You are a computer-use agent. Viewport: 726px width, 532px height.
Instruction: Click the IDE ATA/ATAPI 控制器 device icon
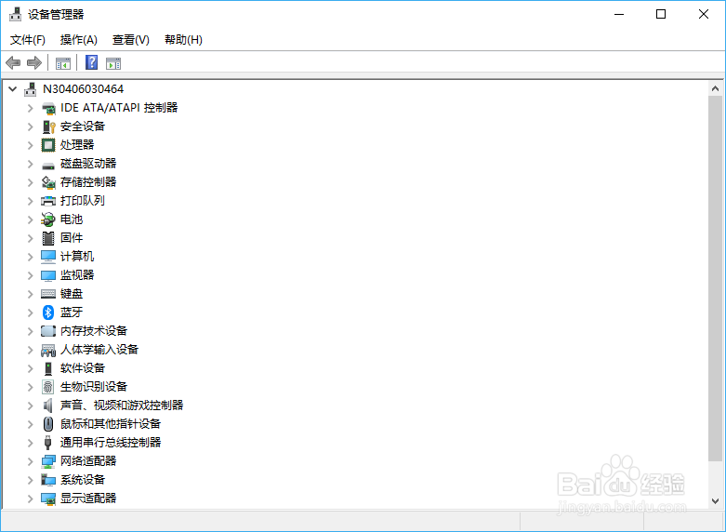coord(48,109)
